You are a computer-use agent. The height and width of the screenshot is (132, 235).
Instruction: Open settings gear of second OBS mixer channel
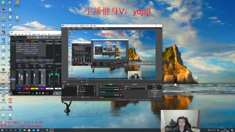click(x=121, y=95)
